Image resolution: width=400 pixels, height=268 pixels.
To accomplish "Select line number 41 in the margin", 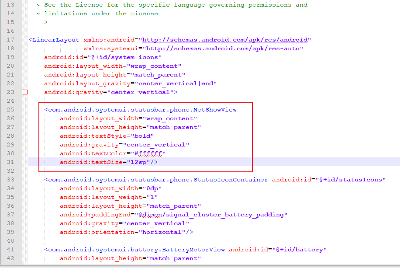I will point(10,250).
